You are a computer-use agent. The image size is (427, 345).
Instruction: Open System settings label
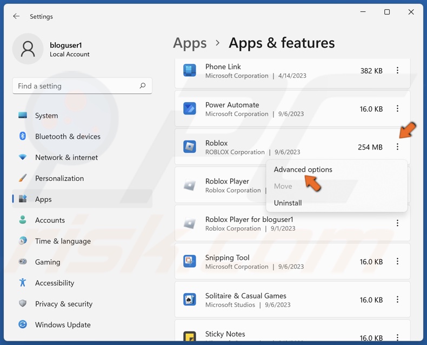[x=46, y=116]
